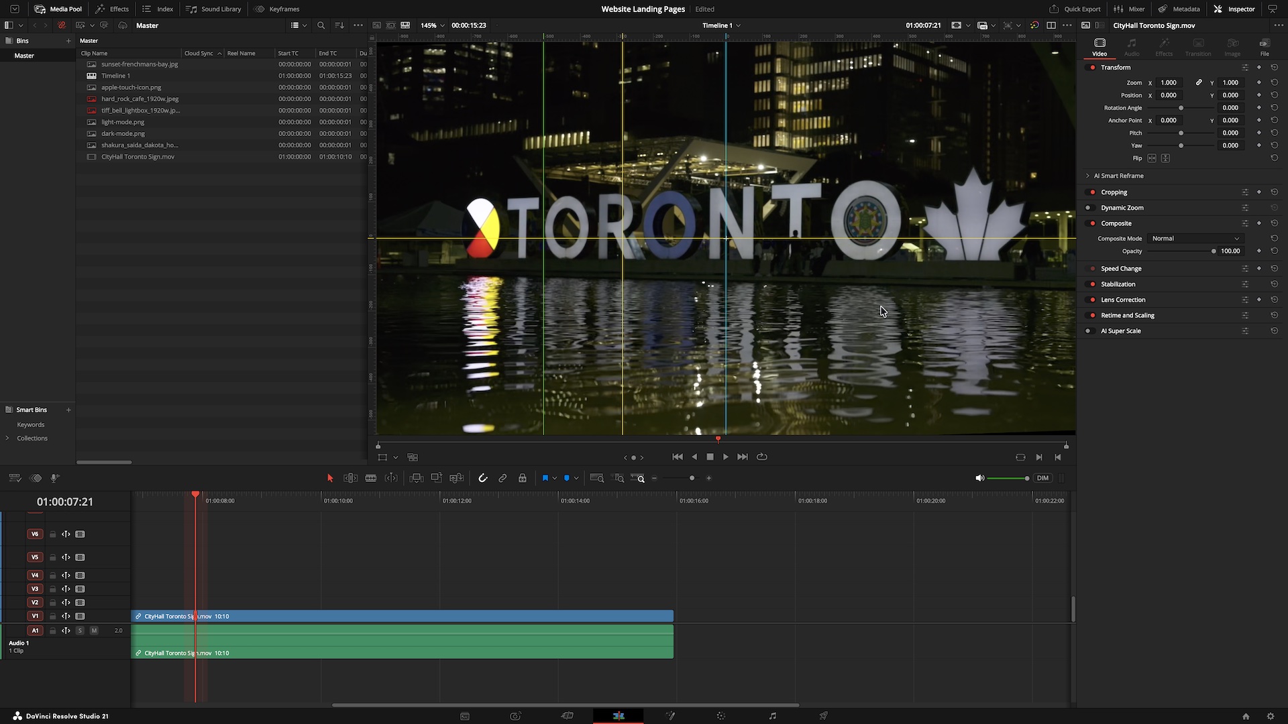
Task: Open Project Settings gear icon
Action: tap(1270, 716)
